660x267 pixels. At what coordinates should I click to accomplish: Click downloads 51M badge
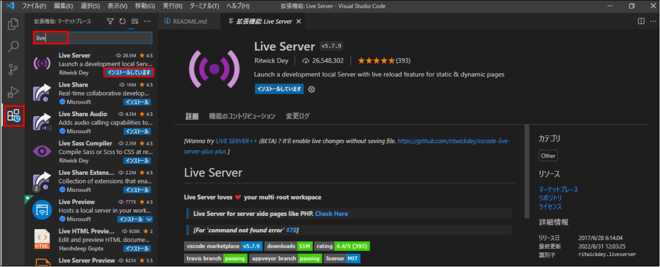[288, 246]
